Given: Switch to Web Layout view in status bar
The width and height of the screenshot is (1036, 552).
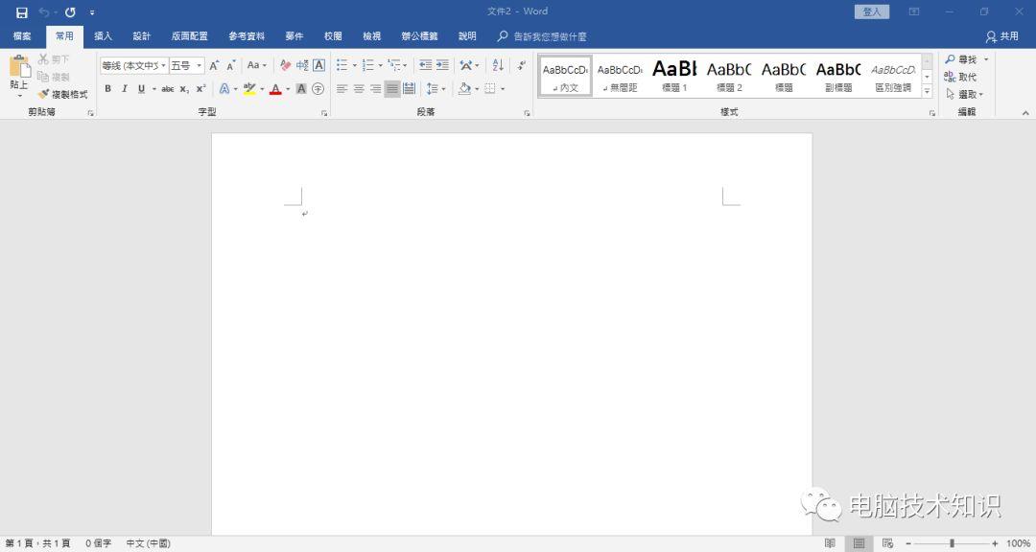Looking at the screenshot, I should pyautogui.click(x=888, y=543).
